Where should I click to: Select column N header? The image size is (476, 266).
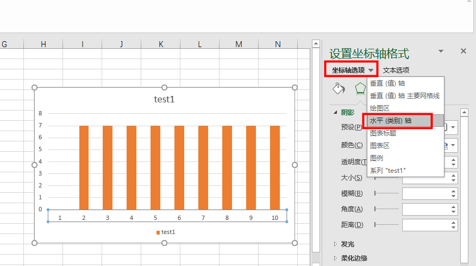pyautogui.click(x=278, y=44)
